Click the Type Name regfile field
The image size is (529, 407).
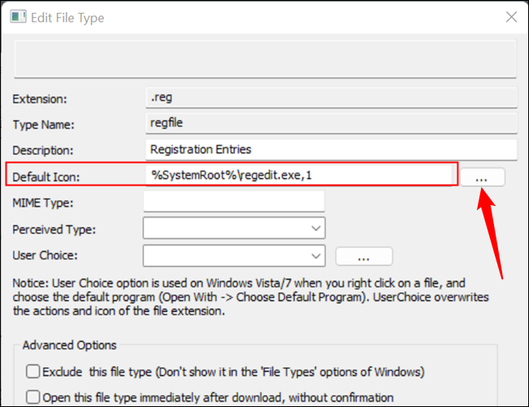tap(331, 123)
